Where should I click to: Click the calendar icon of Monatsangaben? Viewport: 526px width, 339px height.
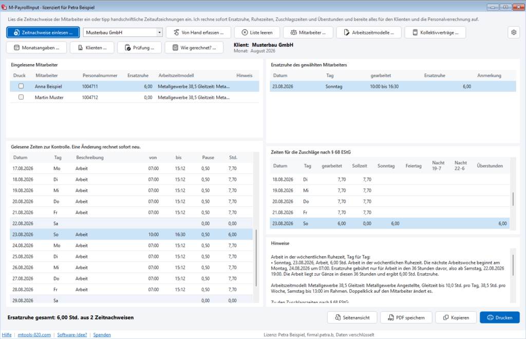[16, 48]
